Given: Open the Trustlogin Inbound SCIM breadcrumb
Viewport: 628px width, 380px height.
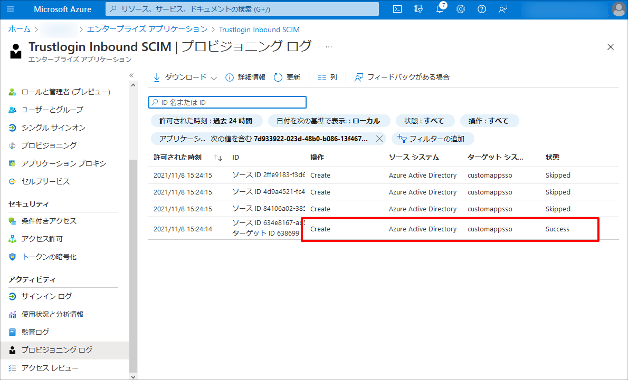Looking at the screenshot, I should click(259, 30).
